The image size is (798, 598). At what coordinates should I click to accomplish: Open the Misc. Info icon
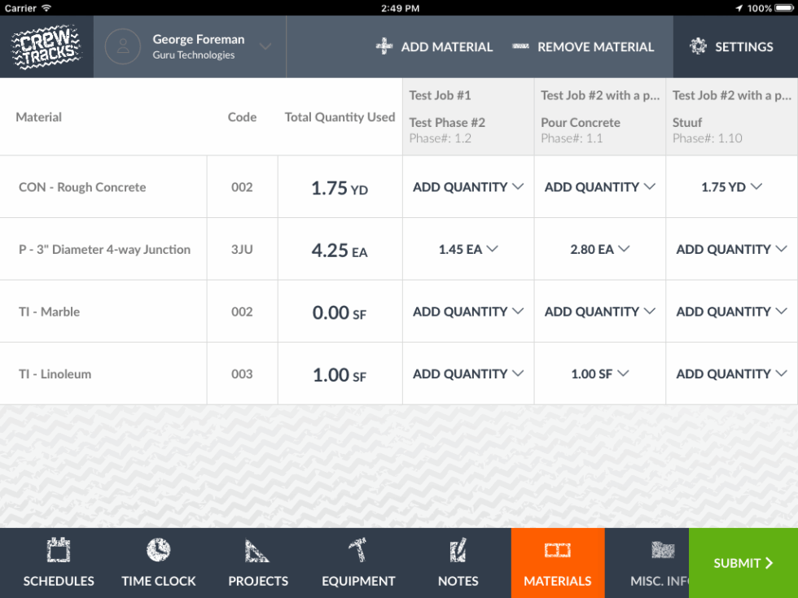coord(661,551)
